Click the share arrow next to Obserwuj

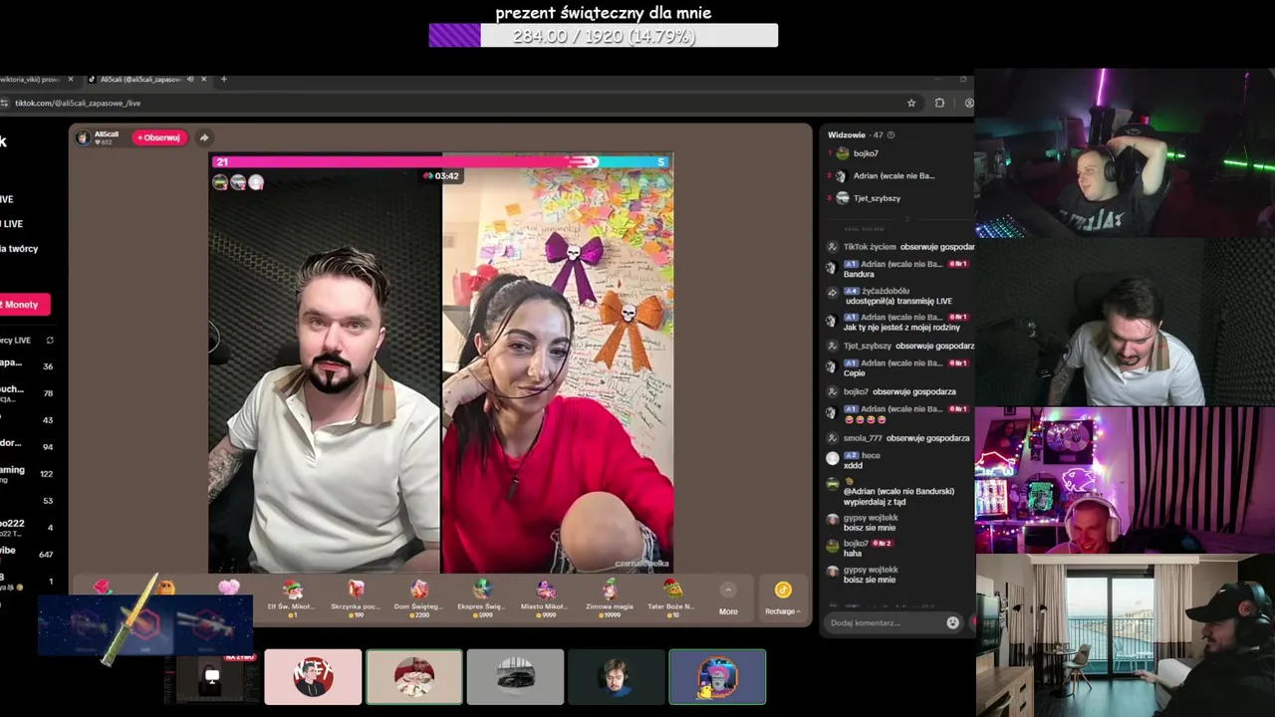pos(203,137)
